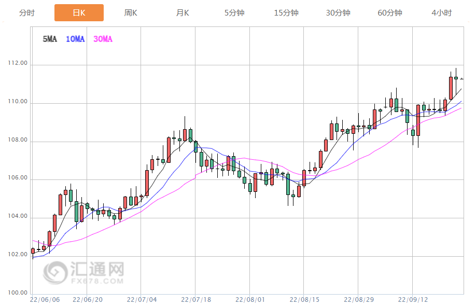Click the rightmost candlestick on the chart
This screenshot has height=306, width=476.
coord(461,79)
